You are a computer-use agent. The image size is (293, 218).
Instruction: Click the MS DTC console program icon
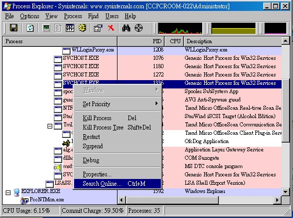pyautogui.click(x=58, y=168)
